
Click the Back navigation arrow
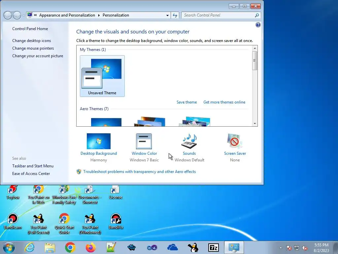8,15
